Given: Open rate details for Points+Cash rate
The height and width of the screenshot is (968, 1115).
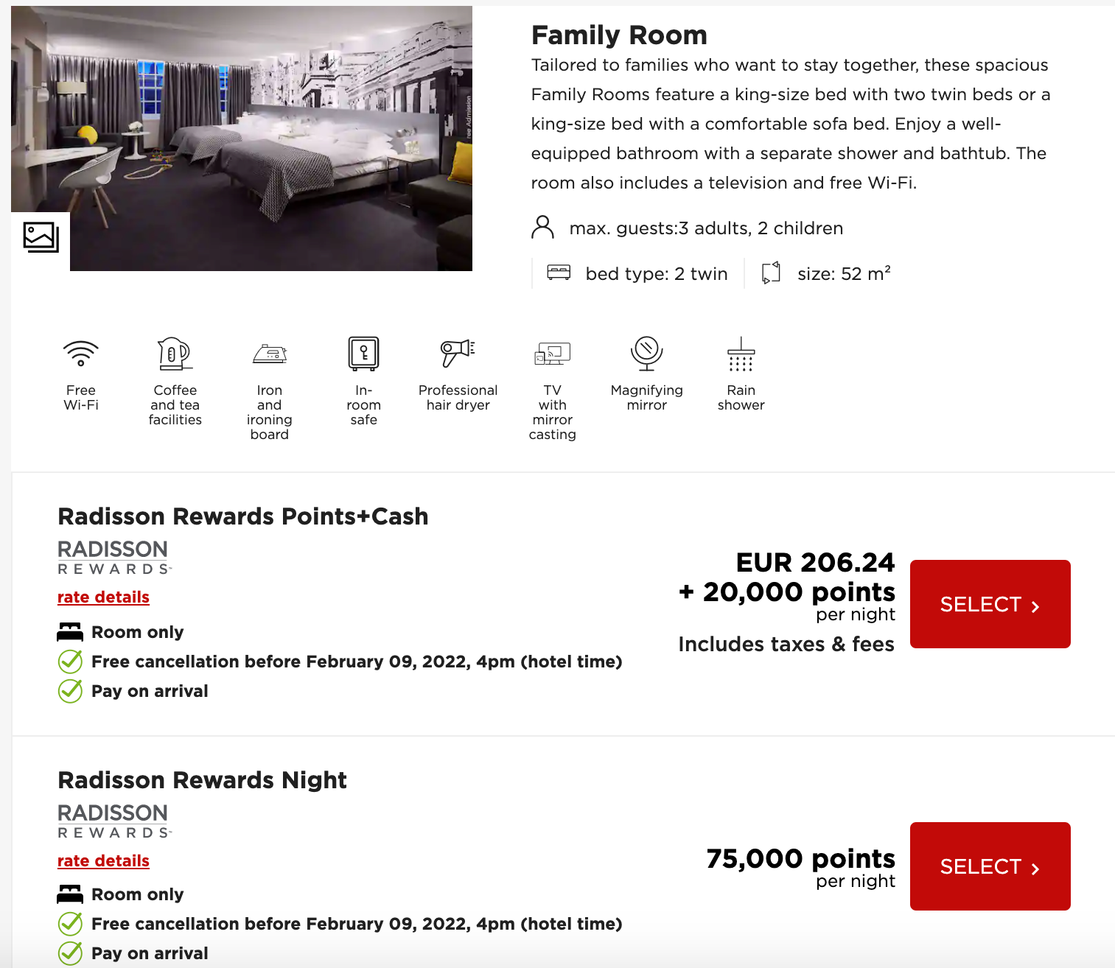Looking at the screenshot, I should click(103, 597).
